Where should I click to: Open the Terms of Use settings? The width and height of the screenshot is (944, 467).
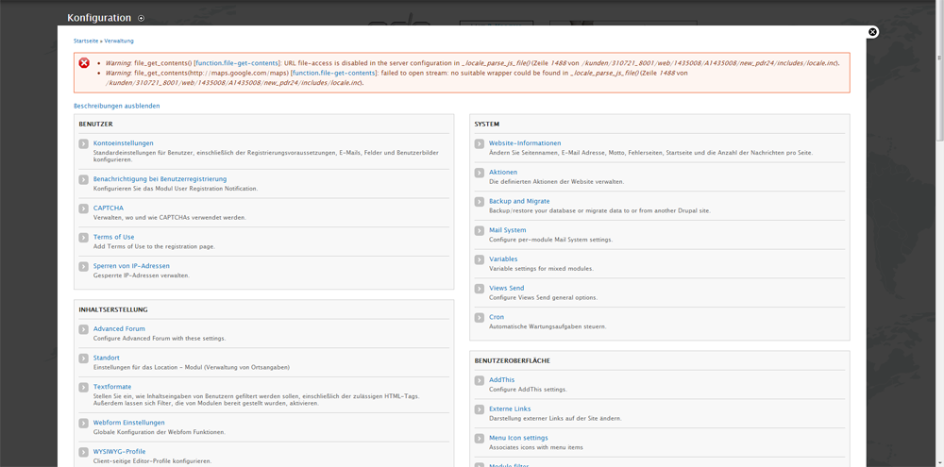(113, 237)
